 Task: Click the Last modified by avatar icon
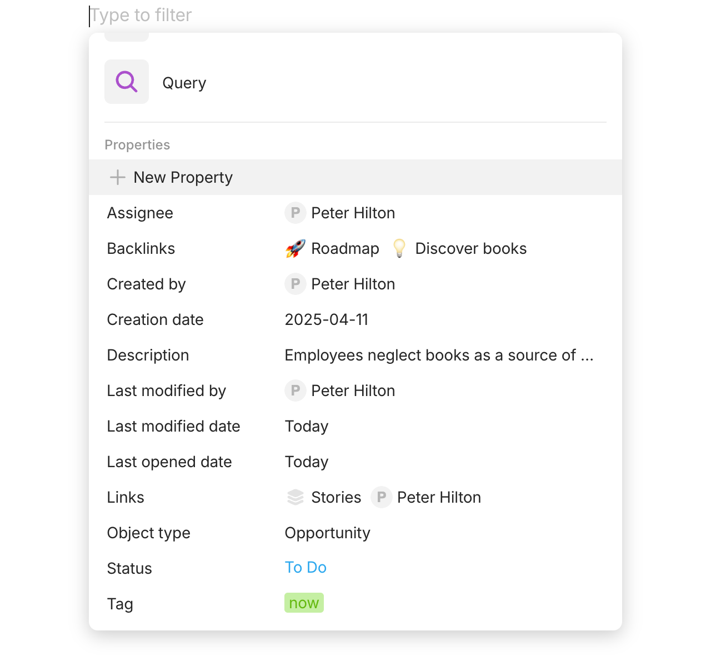point(296,390)
